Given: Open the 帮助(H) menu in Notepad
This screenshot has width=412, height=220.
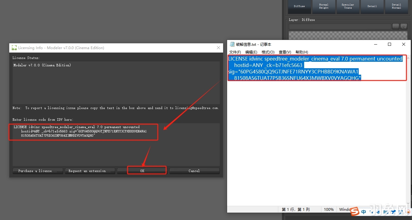Looking at the screenshot, I should (302, 52).
